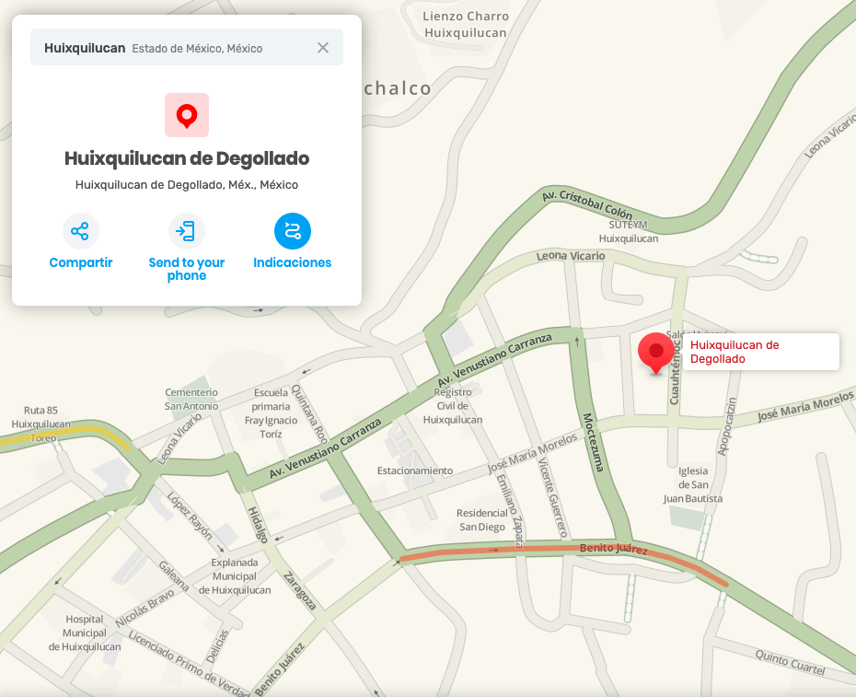The width and height of the screenshot is (856, 697).
Task: Click the Send to your phone label
Action: [x=186, y=269]
